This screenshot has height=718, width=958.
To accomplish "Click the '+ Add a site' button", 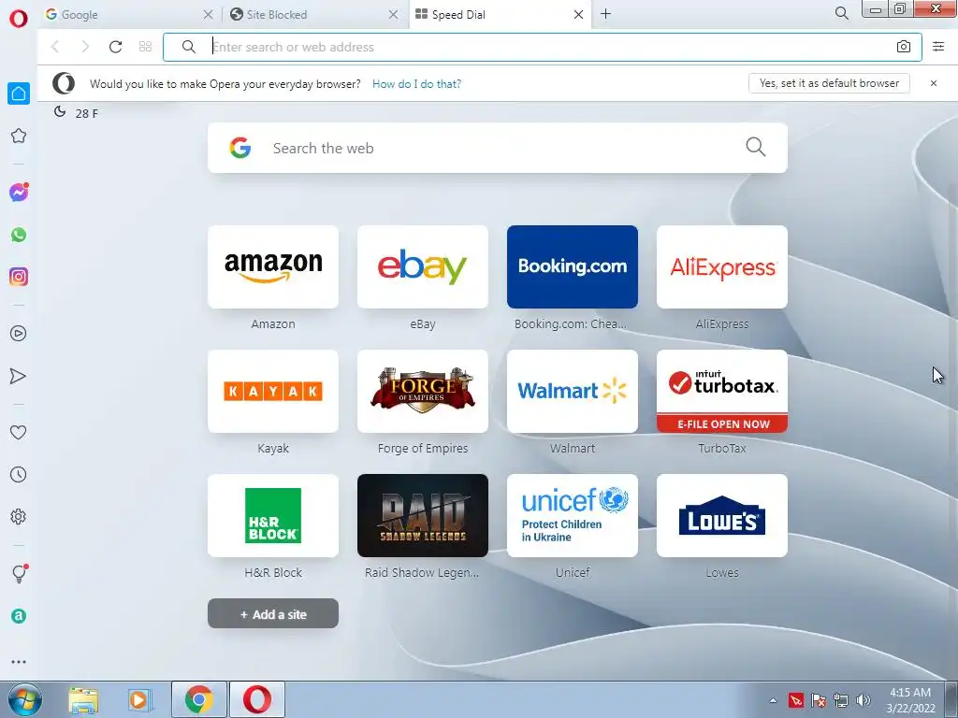I will coord(273,613).
